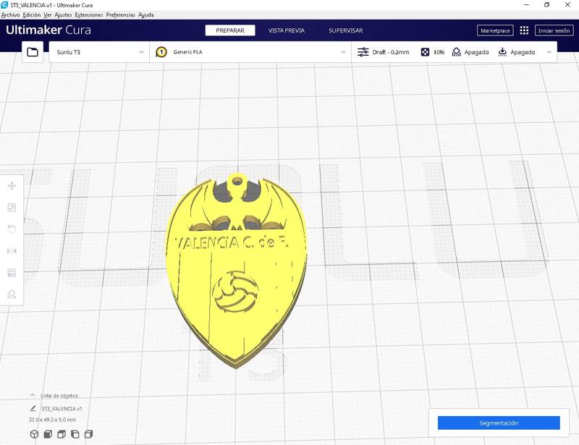
Task: Click Iniciar sesión button
Action: (554, 30)
